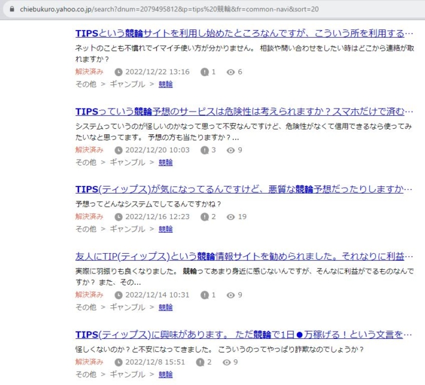
Task: Click 解決済み status on 2022/12/16 post
Action: pyautogui.click(x=89, y=216)
